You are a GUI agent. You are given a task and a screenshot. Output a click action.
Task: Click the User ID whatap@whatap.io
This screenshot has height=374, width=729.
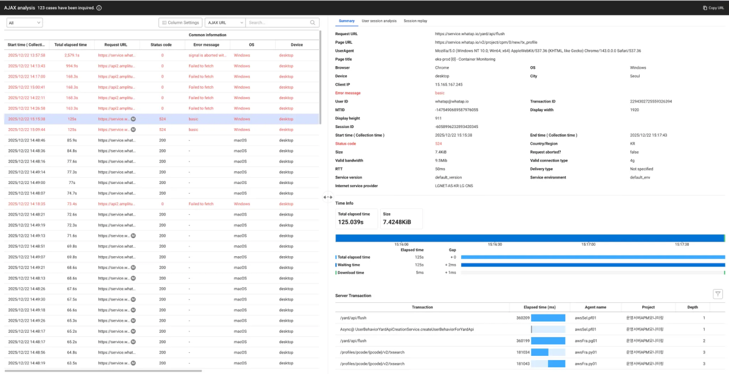click(x=452, y=101)
